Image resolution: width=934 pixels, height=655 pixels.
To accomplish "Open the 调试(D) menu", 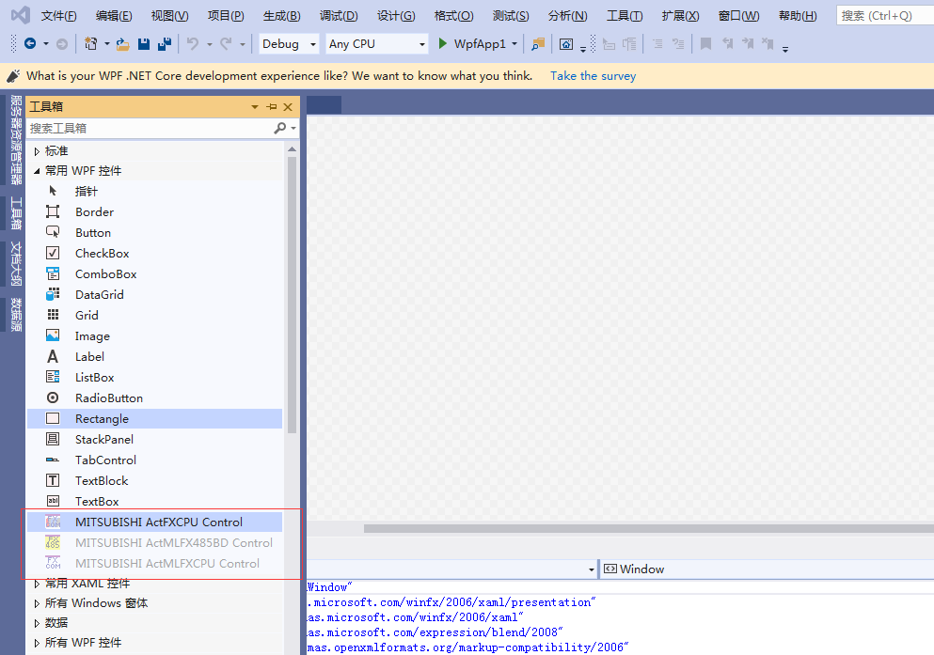I will (x=339, y=16).
